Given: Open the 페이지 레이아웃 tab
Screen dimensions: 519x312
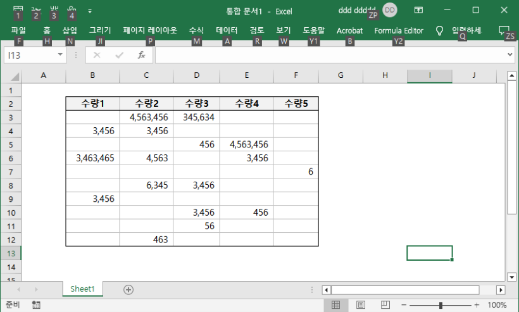Looking at the screenshot, I should point(150,31).
